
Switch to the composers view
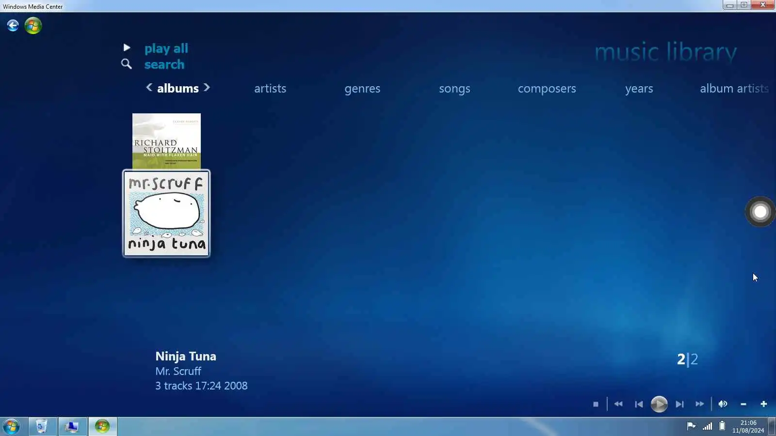tap(547, 89)
